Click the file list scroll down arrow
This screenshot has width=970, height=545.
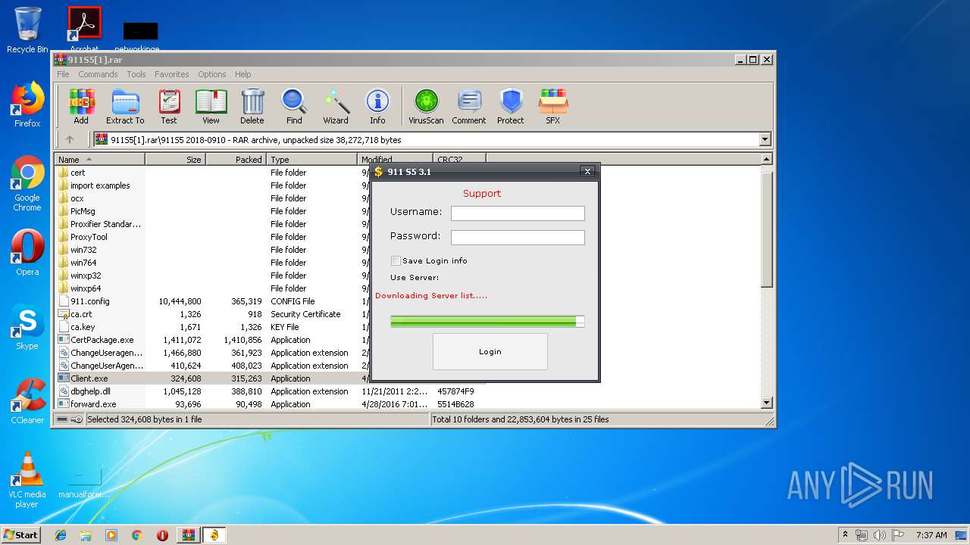click(x=767, y=403)
